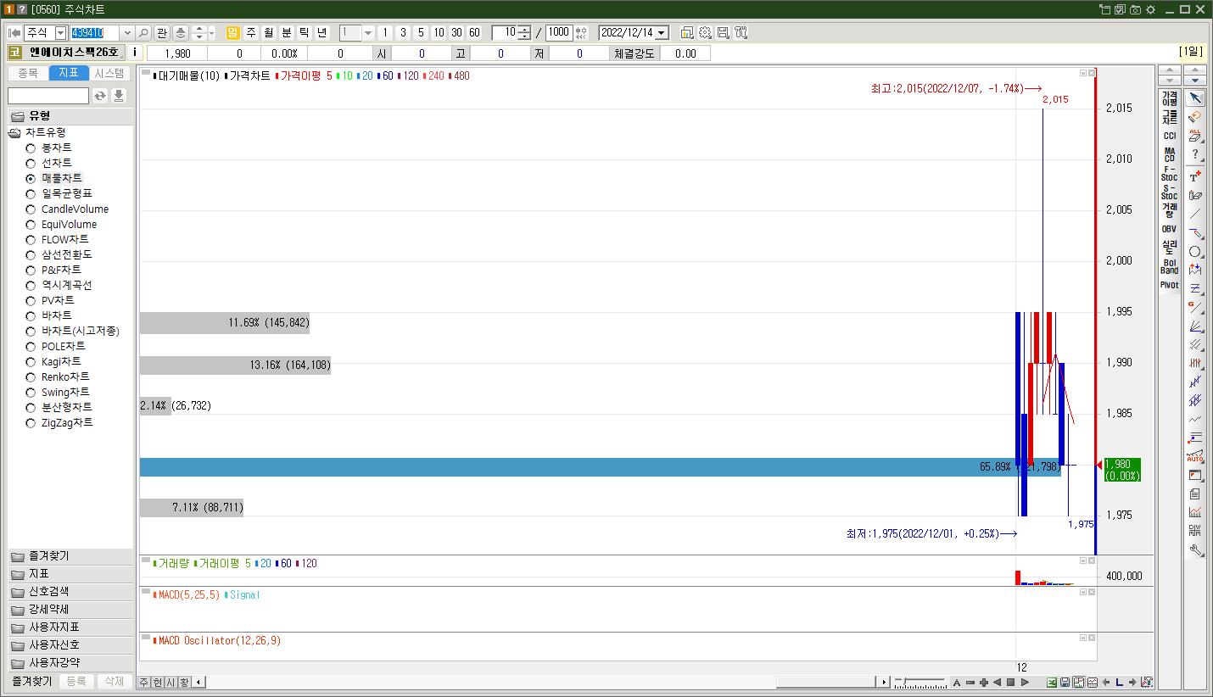Click the MACD indicator shortcut button
1213x697 pixels.
pyautogui.click(x=1170, y=155)
